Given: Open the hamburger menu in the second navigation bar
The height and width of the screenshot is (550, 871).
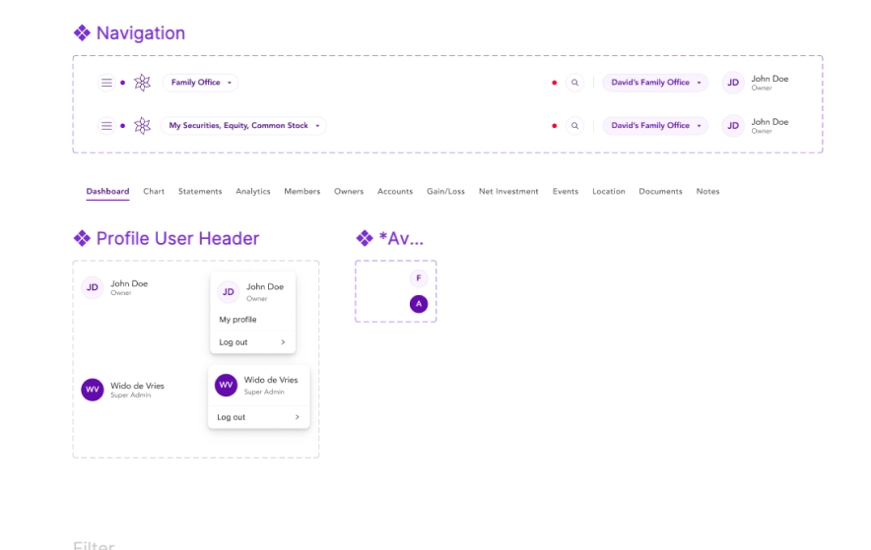Looking at the screenshot, I should click(x=106, y=126).
